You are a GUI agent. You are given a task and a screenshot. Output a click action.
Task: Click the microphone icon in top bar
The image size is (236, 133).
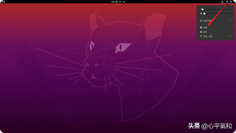pos(227,1)
